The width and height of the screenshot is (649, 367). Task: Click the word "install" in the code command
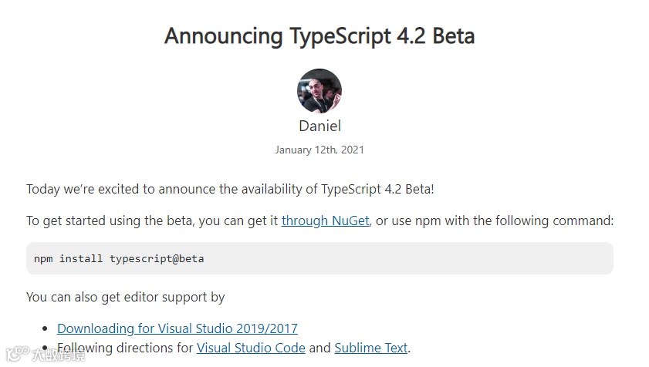point(81,258)
